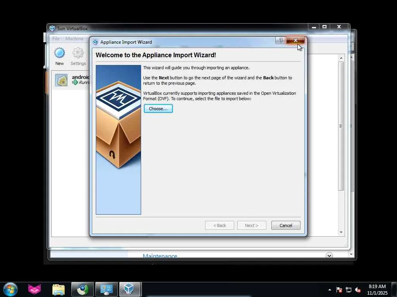
Task: Cancel the Appliance Import Wizard
Action: click(x=286, y=225)
